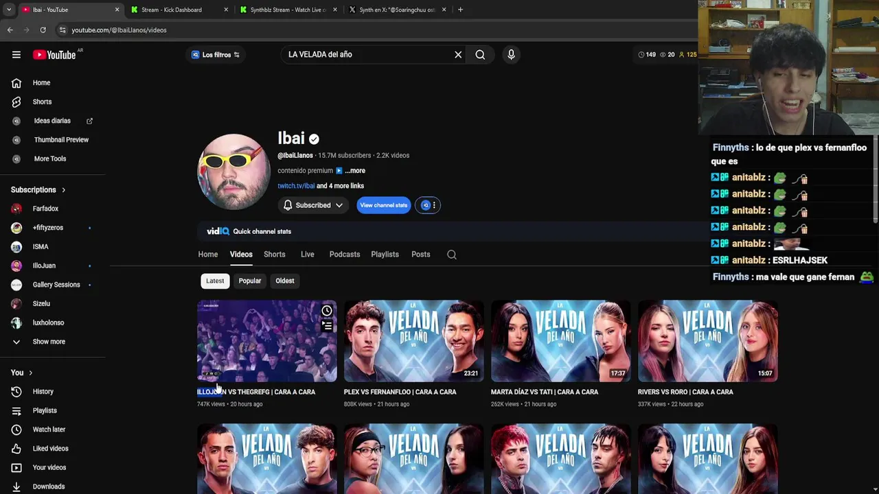Expand channel description ...more
The width and height of the screenshot is (879, 494).
click(355, 171)
